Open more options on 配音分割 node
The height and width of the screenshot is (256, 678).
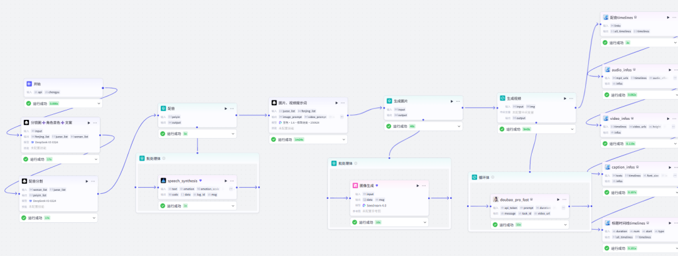click(x=94, y=181)
